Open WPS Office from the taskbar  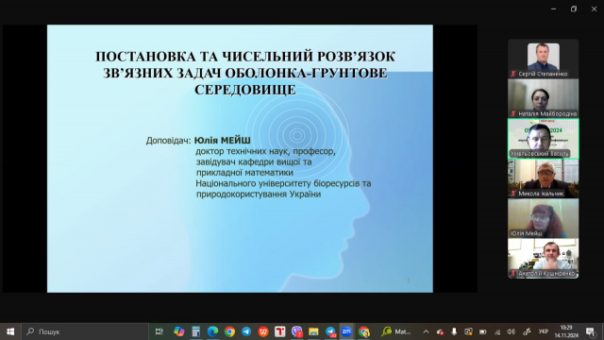[x=263, y=331]
